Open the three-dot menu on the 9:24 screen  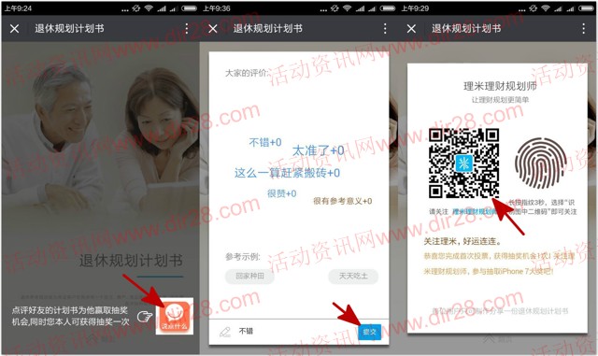click(x=187, y=29)
